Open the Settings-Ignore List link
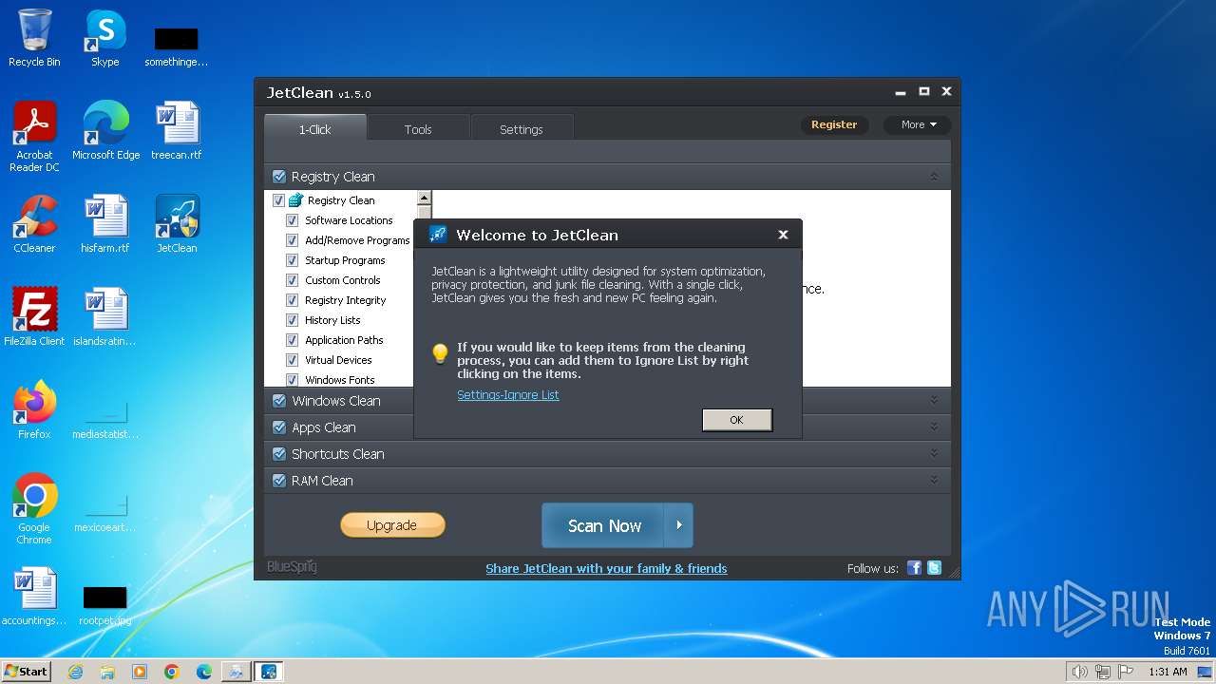1216x684 pixels. click(x=508, y=395)
